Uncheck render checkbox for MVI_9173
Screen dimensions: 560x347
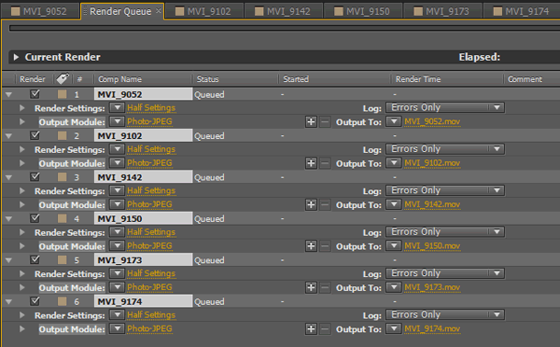coord(35,259)
